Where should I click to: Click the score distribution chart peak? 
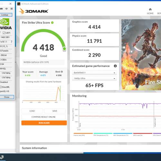58,87
